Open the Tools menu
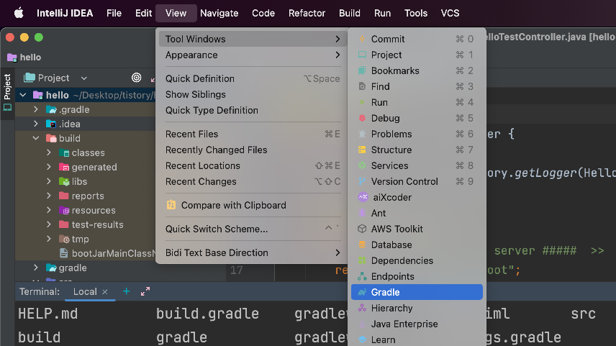Screen dimensions: 616x346 click(x=416, y=13)
